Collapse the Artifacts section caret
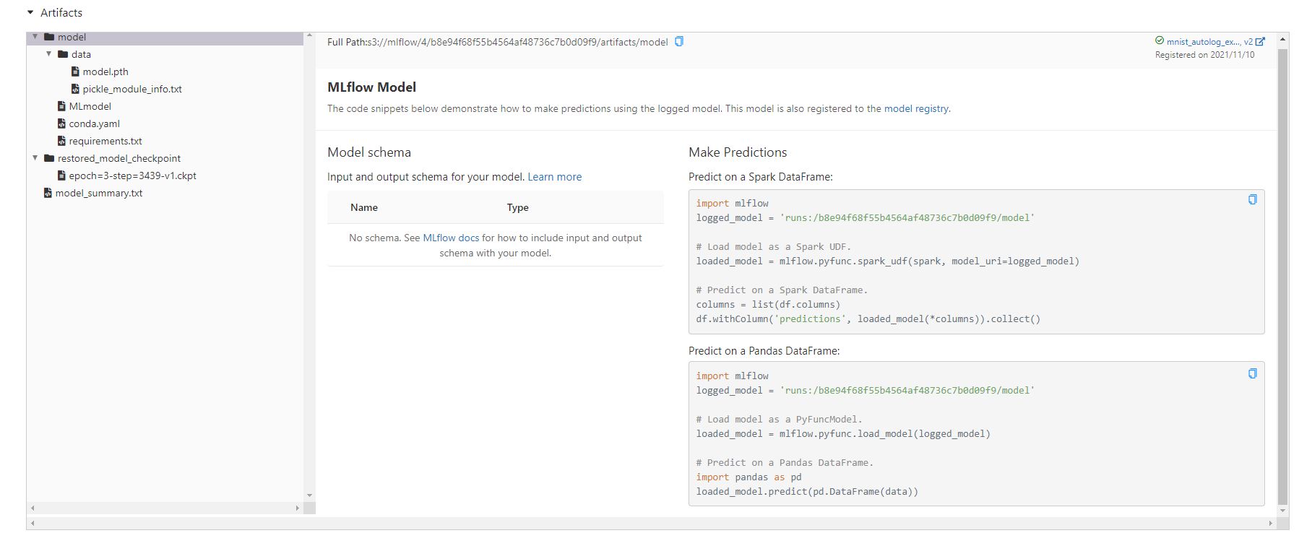 pos(30,12)
